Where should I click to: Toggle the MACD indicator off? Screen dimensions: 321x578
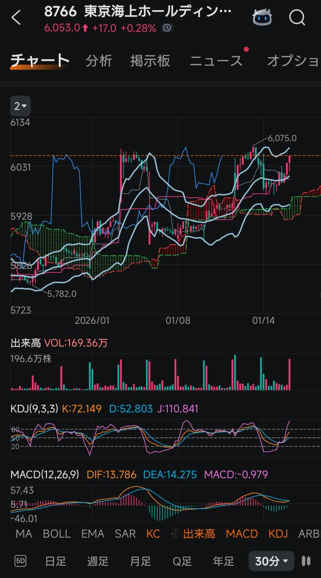[x=242, y=534]
